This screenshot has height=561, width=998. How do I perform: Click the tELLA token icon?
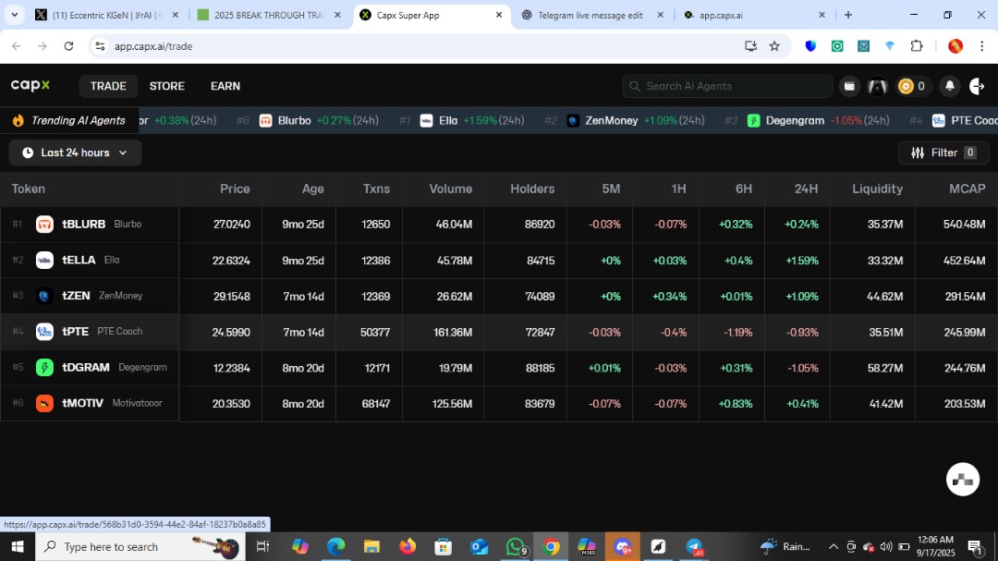click(44, 260)
